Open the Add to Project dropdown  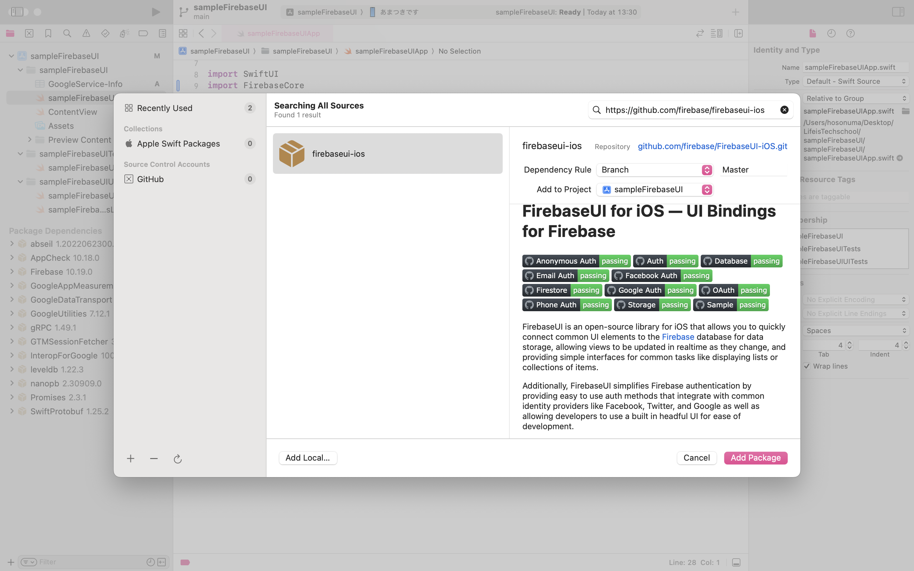pos(654,190)
